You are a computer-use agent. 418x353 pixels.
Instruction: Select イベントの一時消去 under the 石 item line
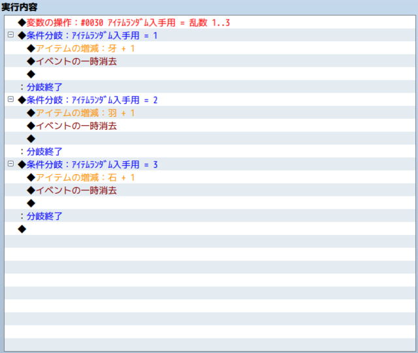[x=210, y=191]
